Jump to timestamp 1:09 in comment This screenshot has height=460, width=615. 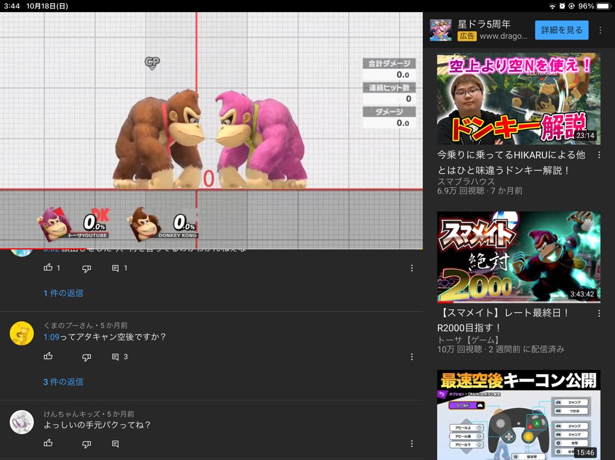tap(52, 337)
